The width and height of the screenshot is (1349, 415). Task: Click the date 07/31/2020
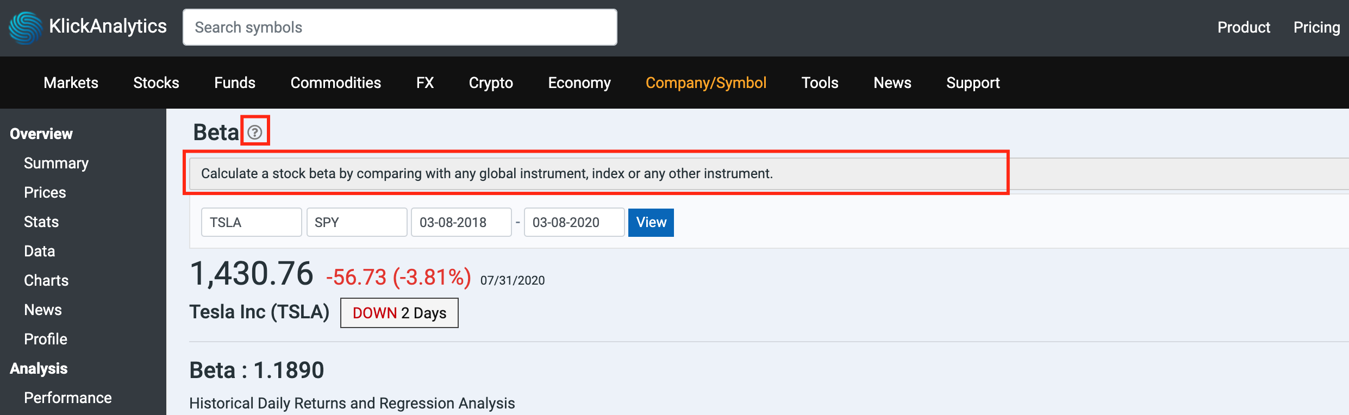[513, 280]
